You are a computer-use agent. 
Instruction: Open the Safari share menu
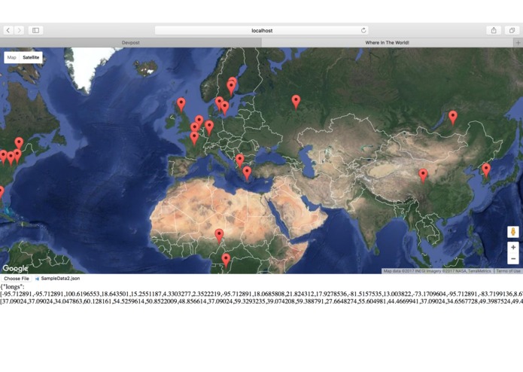494,30
